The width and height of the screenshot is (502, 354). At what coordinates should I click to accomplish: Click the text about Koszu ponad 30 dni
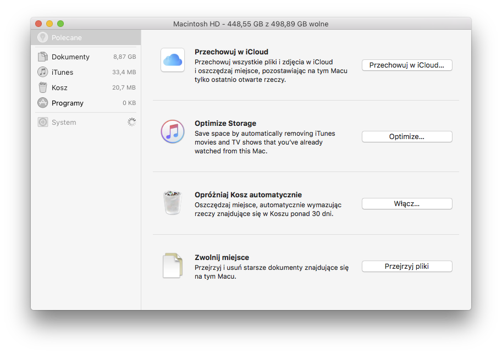(268, 209)
